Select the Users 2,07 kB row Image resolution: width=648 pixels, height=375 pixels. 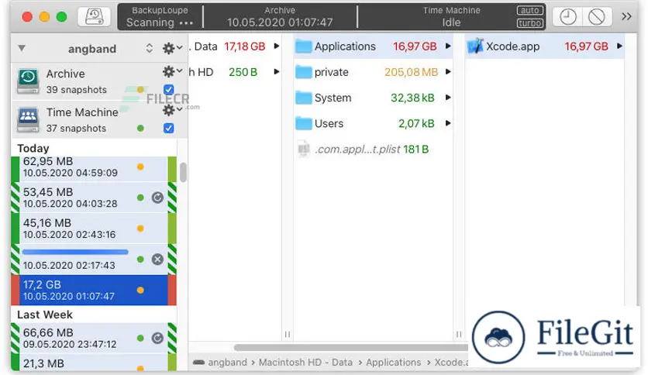point(374,123)
